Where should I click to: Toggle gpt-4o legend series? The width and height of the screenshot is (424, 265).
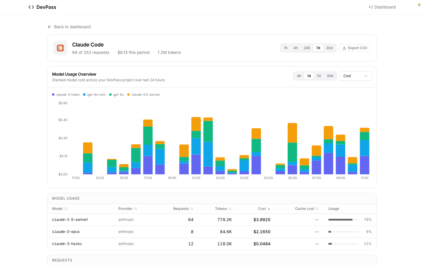117,95
